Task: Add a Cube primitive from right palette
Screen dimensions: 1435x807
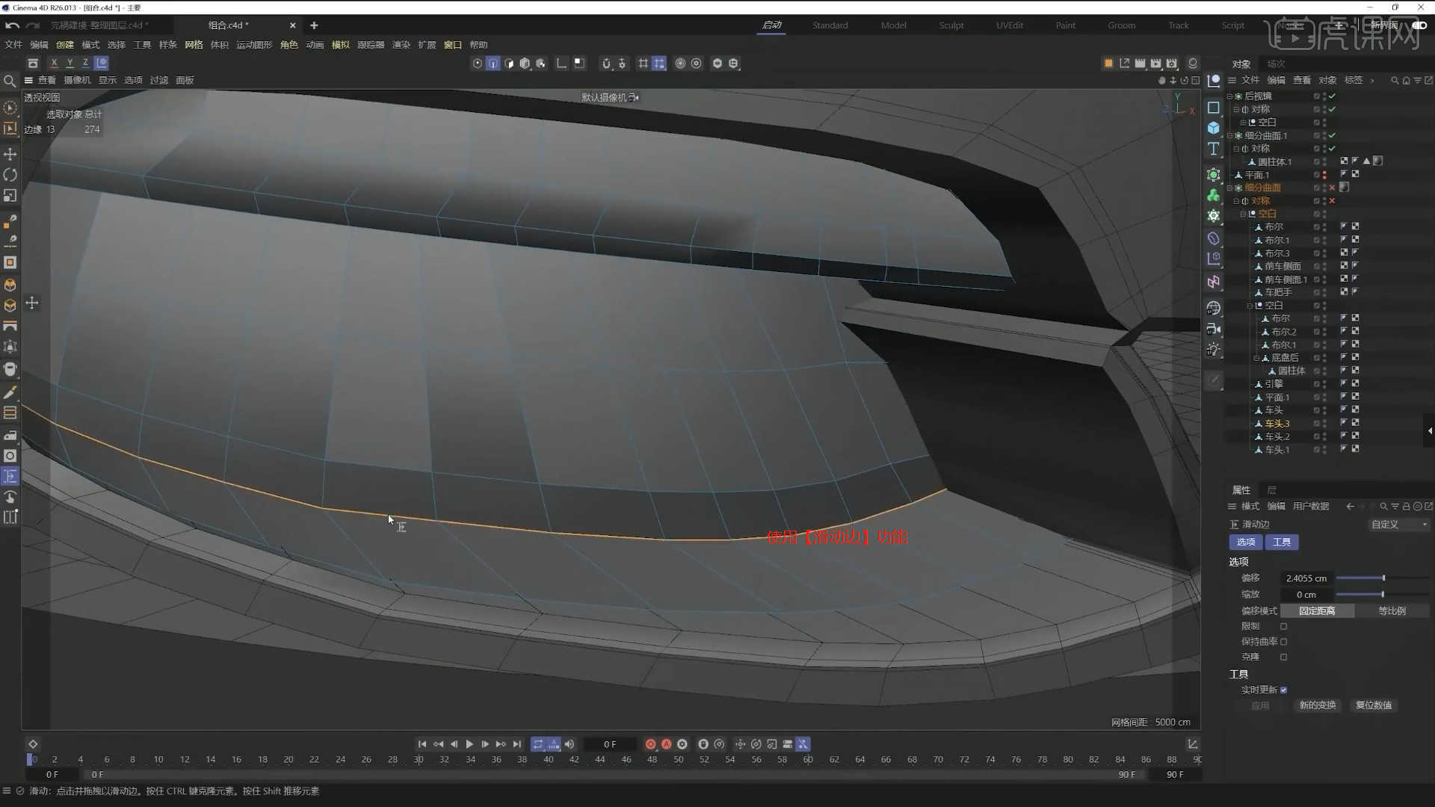Action: tap(1214, 128)
